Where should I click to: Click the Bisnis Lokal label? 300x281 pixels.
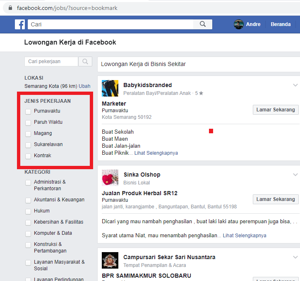(x=137, y=183)
